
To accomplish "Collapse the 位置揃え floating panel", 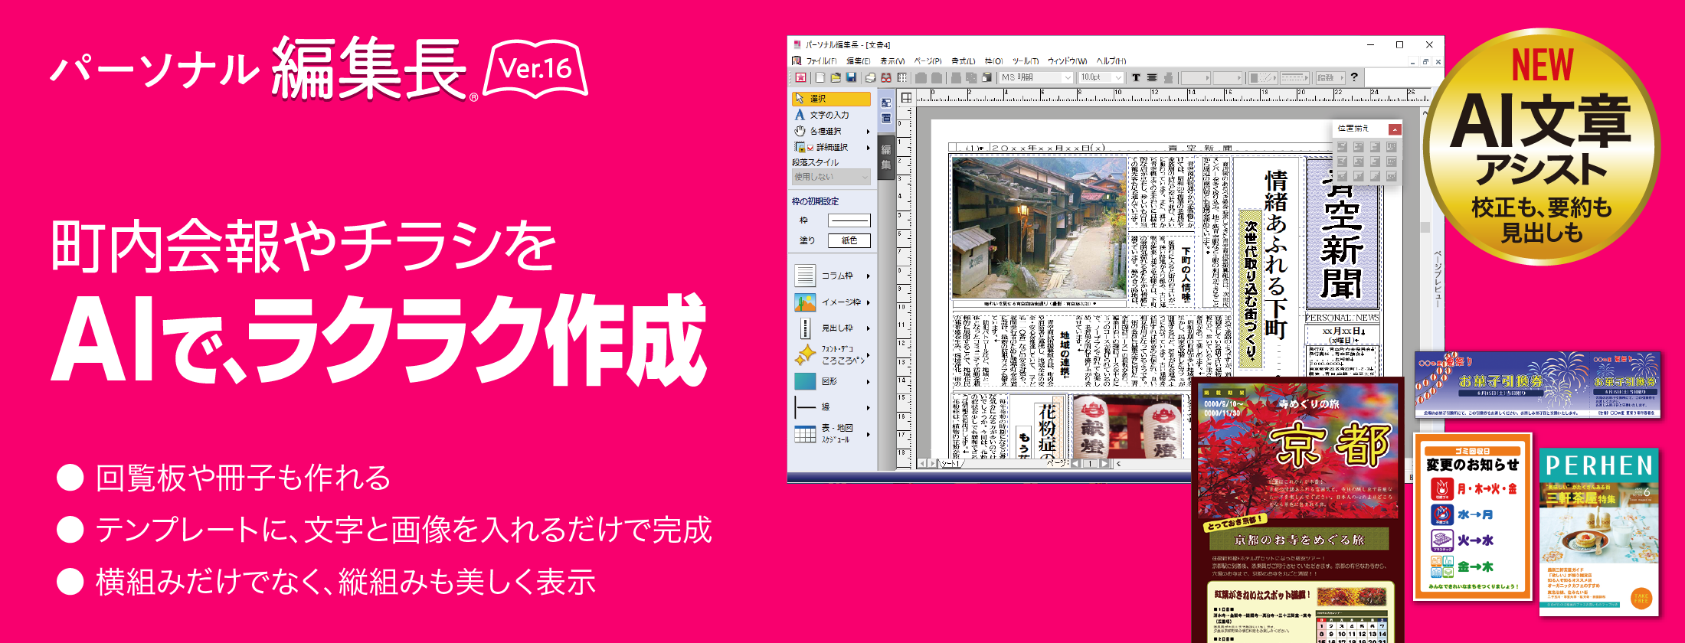I will pyautogui.click(x=1395, y=129).
